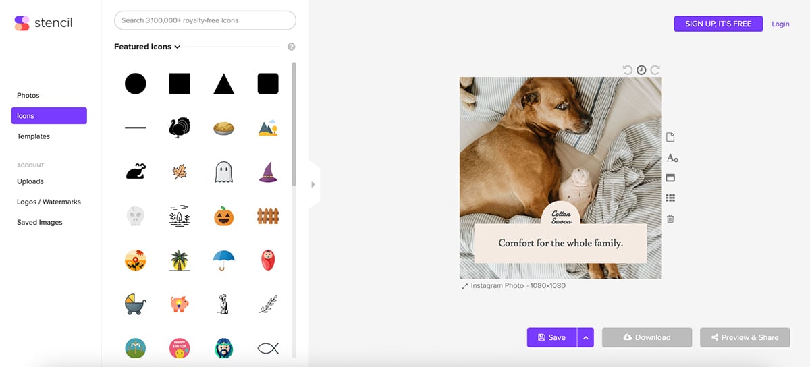
Task: Click the Sign Up It's Free button
Action: (718, 24)
